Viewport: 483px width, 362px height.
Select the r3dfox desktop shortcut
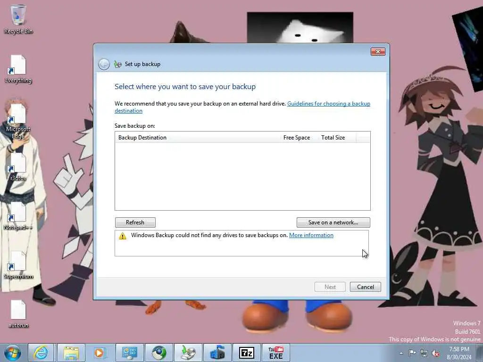click(x=18, y=167)
